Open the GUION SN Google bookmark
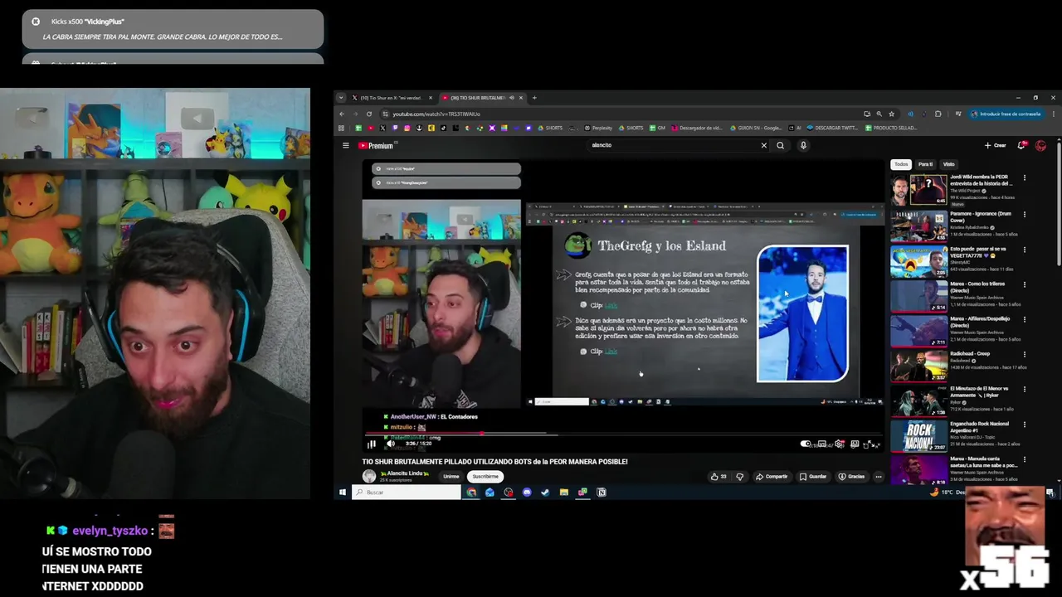 [756, 128]
